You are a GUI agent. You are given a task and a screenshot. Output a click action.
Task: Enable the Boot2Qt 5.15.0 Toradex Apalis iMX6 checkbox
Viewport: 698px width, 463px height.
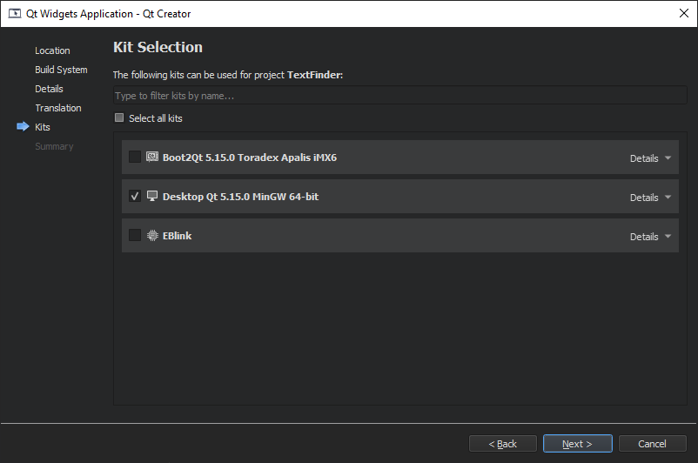pos(134,157)
